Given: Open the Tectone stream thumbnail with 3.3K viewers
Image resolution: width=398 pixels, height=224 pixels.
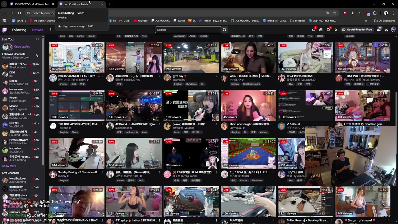Looking at the screenshot, I should (77, 105).
